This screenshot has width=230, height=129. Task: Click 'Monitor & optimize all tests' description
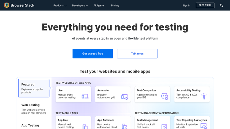187,126
